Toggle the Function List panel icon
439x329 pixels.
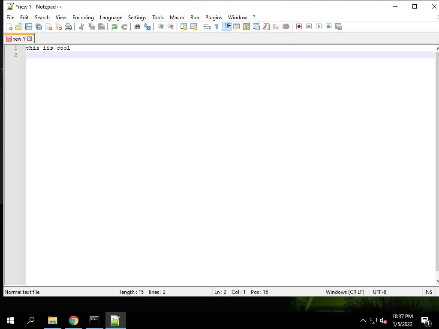pyautogui.click(x=266, y=27)
